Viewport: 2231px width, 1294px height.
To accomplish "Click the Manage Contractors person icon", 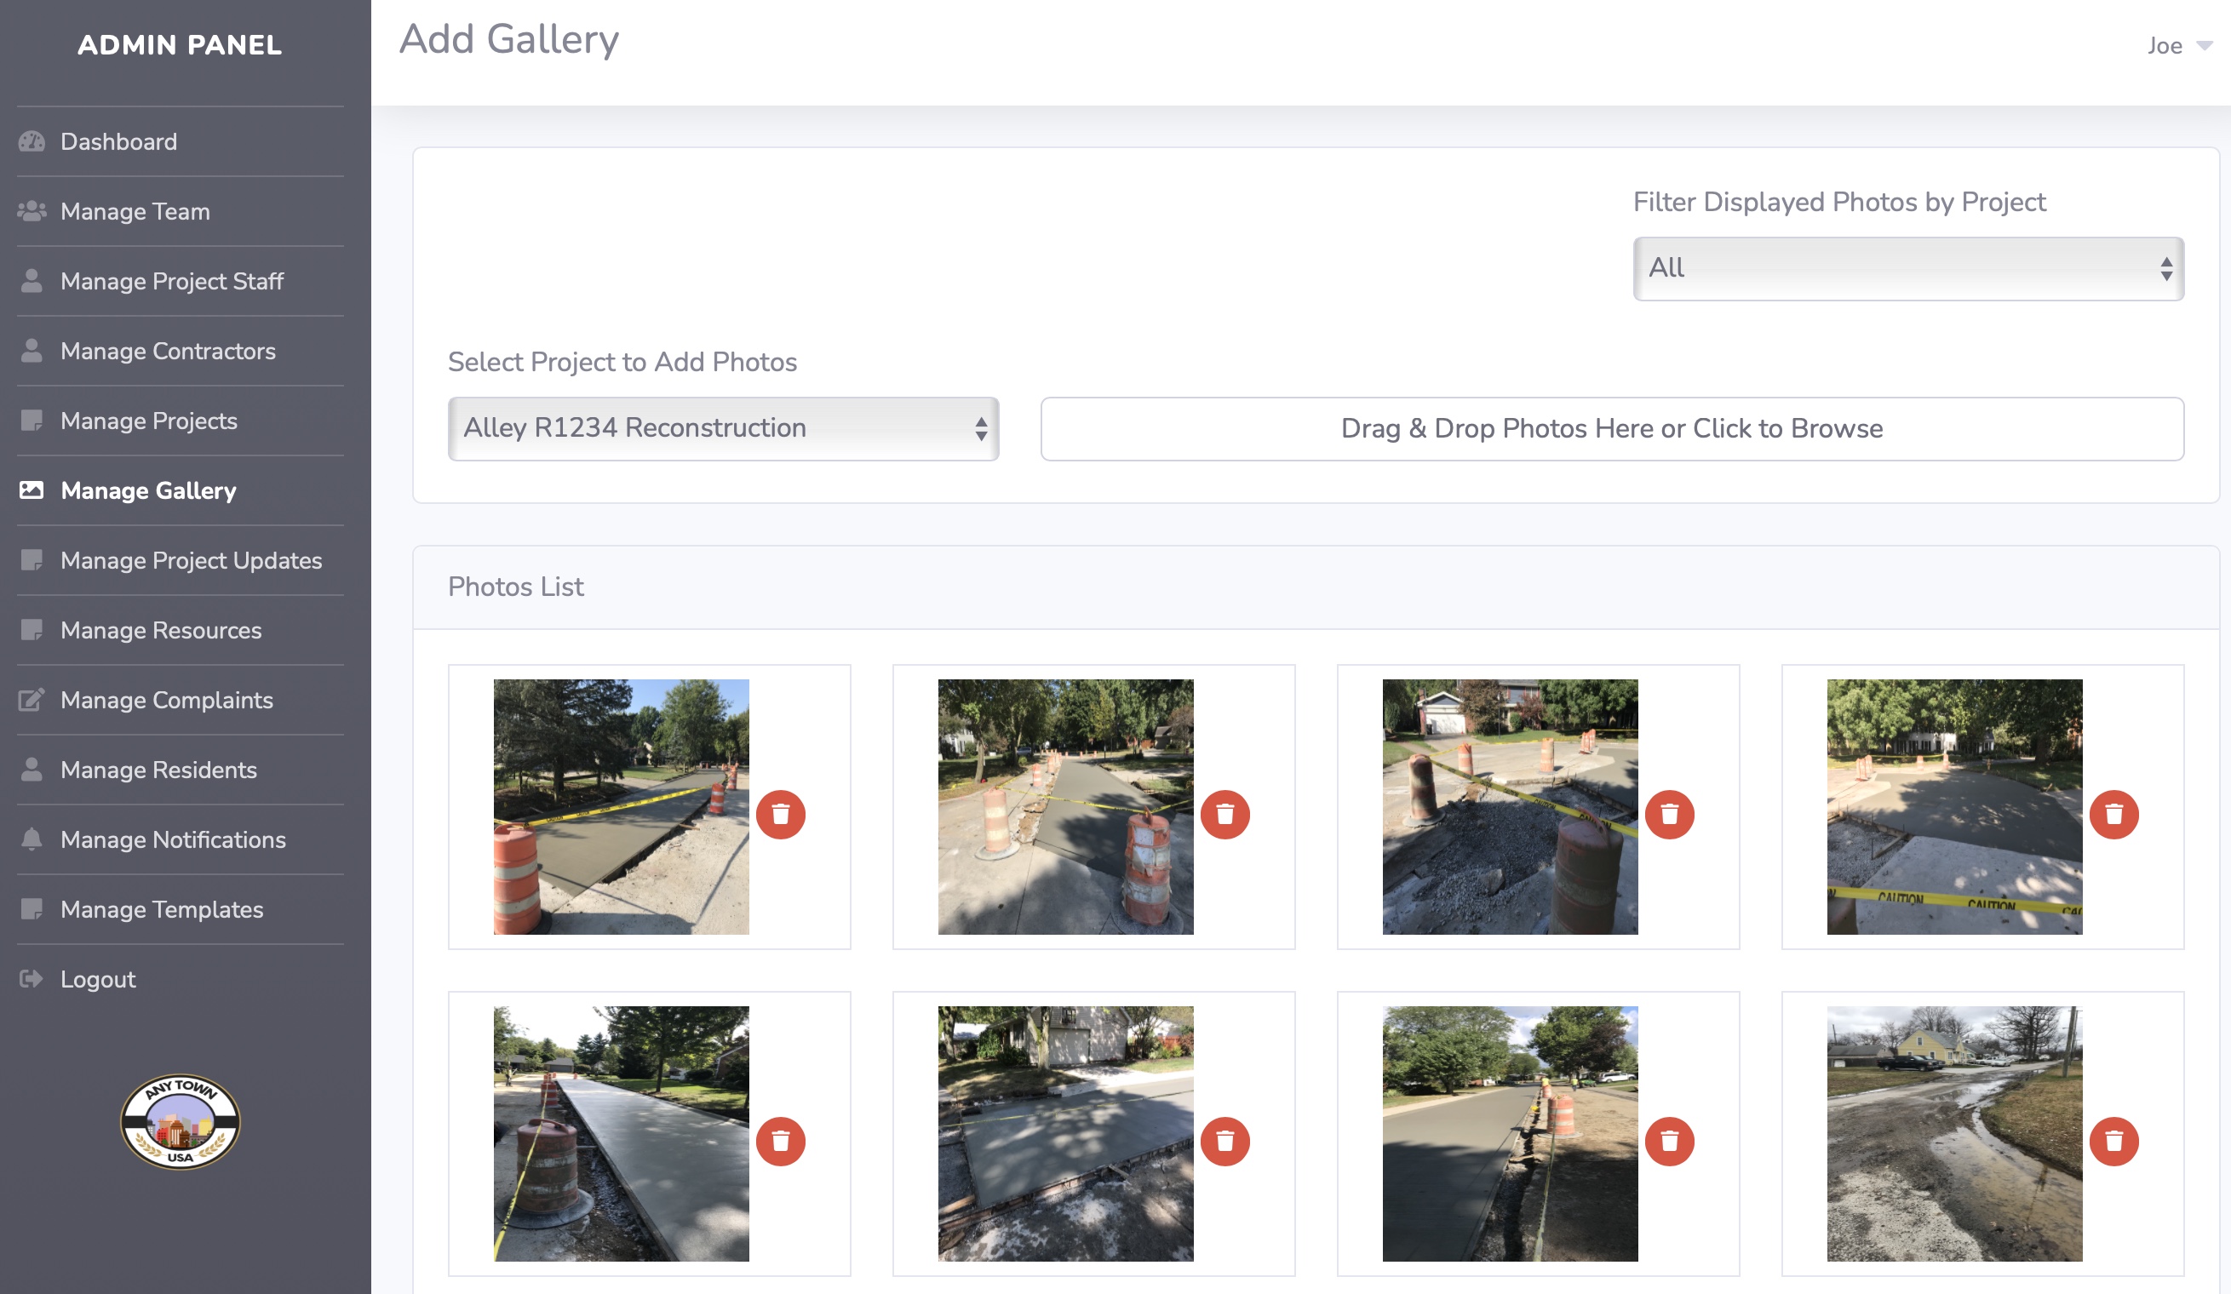I will (32, 352).
